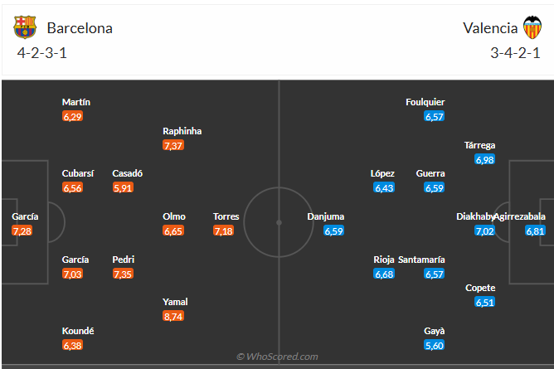This screenshot has width=554, height=369.
Task: Select Tárrega's 6,98 rating badge
Action: [x=484, y=159]
